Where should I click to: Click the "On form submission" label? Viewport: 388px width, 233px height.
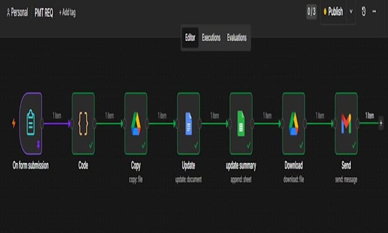pyautogui.click(x=31, y=165)
